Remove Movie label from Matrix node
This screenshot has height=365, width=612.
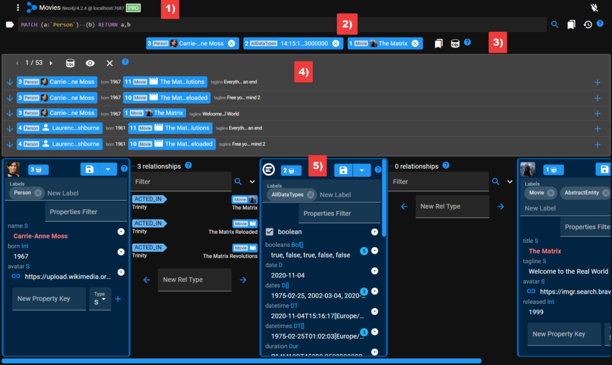(551, 192)
